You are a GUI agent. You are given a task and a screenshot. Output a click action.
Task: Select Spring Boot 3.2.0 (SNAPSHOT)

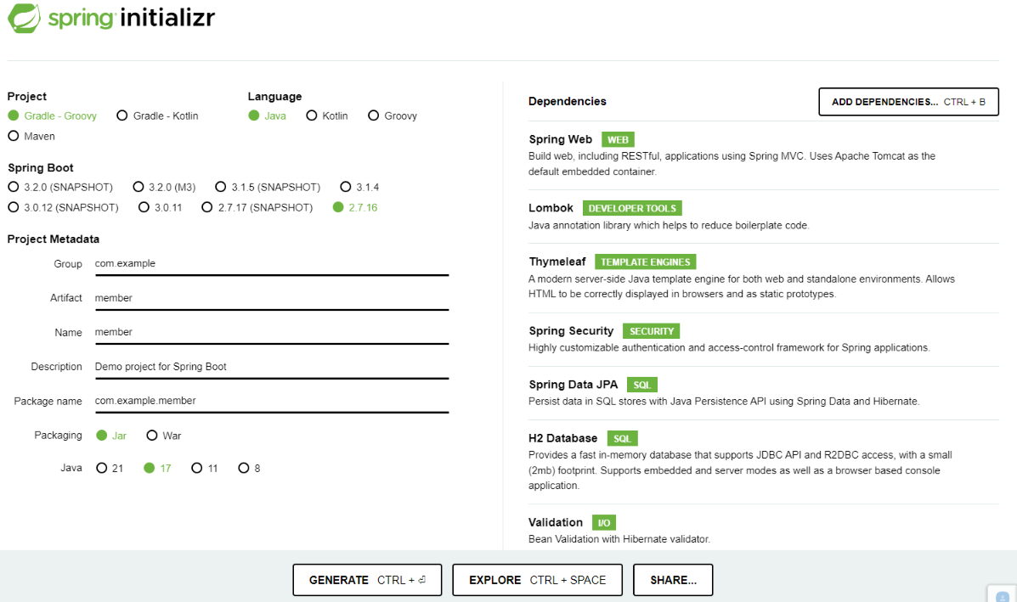[60, 188]
